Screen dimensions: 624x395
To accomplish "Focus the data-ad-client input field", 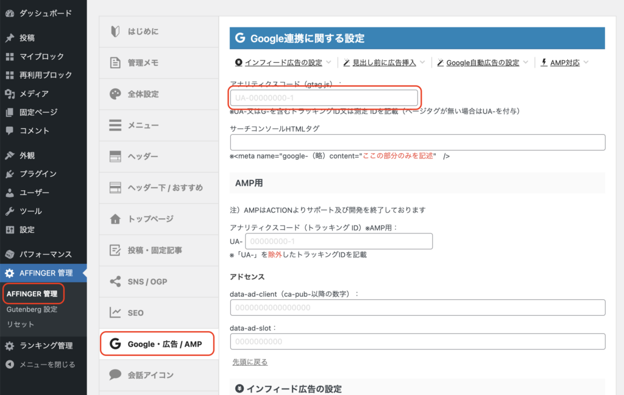I will coord(417,307).
